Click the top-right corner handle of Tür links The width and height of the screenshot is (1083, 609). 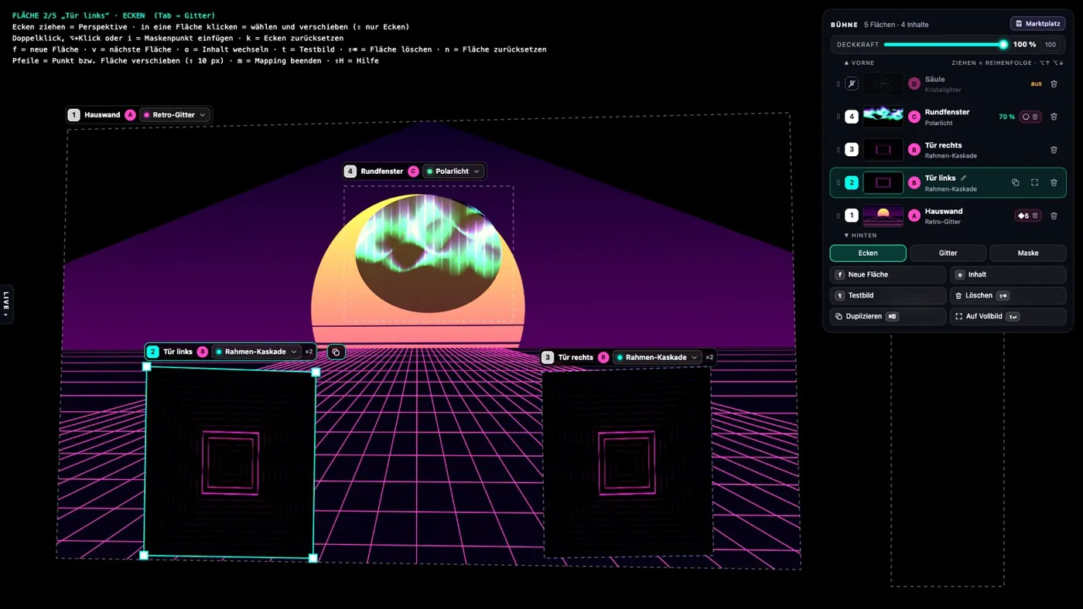[316, 373]
